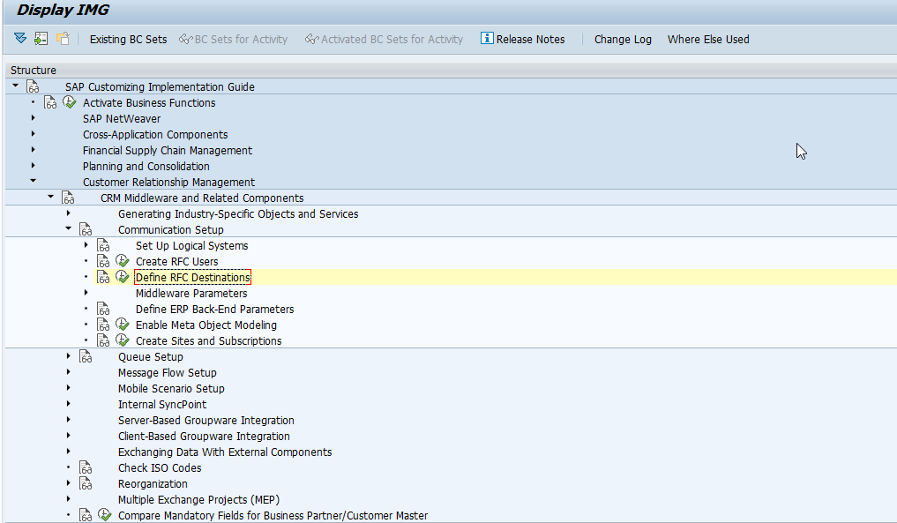Select the Create RFC Users text
The width and height of the screenshot is (897, 523).
[x=176, y=261]
